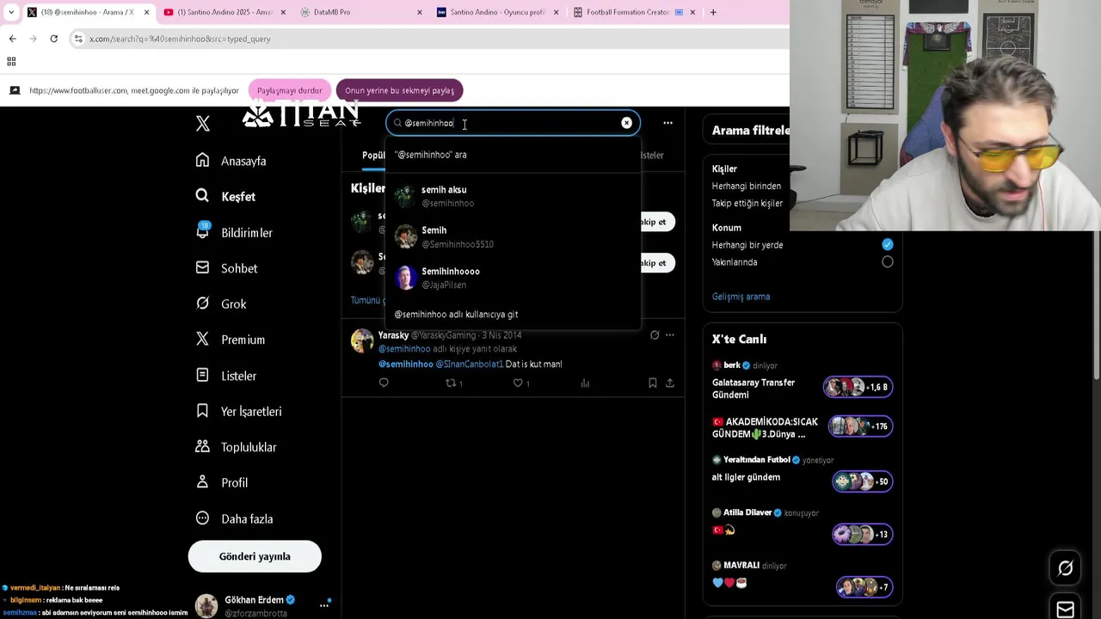The height and width of the screenshot is (619, 1101).
Task: Retweet Yarasky's post
Action: point(450,383)
